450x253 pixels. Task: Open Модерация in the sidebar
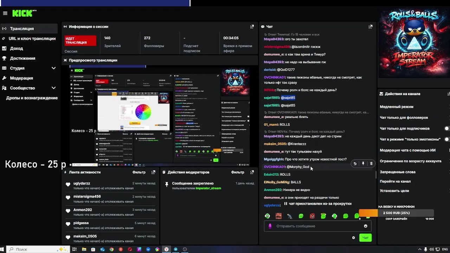coord(29,78)
